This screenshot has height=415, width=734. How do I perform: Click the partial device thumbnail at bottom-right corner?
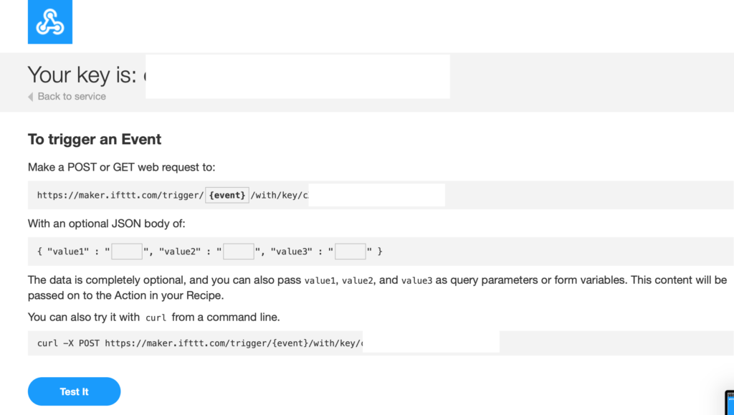tap(729, 402)
